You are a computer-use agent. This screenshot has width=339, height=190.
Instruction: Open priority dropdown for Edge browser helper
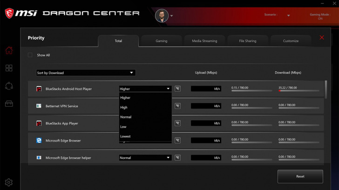coord(145,158)
